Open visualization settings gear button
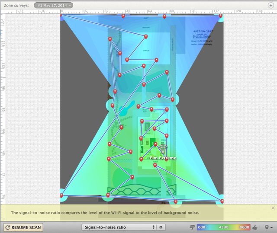The image size is (277, 233). pyautogui.click(x=161, y=227)
